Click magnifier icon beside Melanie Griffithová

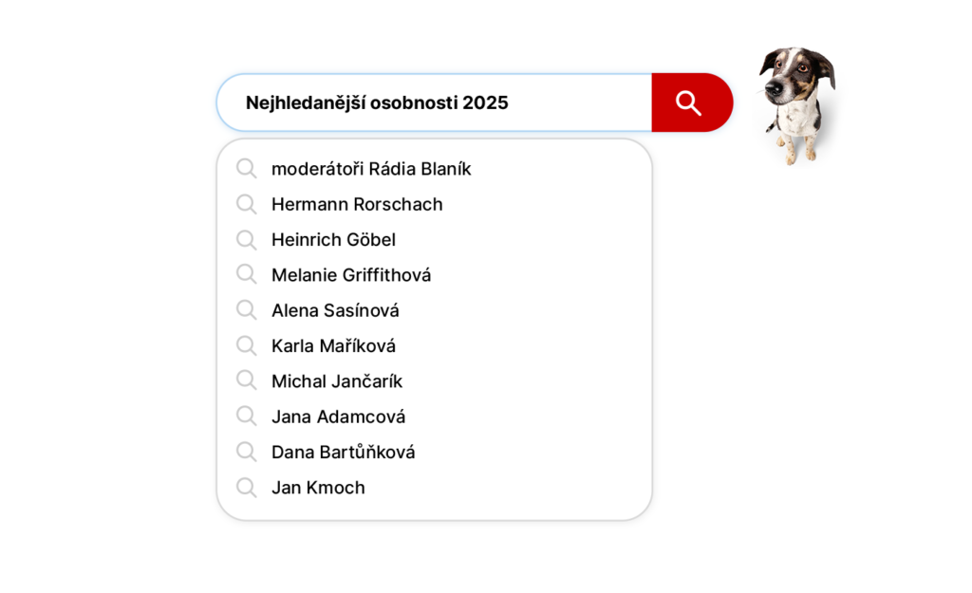(x=247, y=274)
